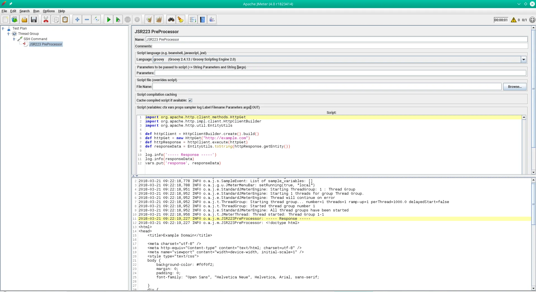536x292 pixels.
Task: Open Search binoculars tool
Action: 171,20
